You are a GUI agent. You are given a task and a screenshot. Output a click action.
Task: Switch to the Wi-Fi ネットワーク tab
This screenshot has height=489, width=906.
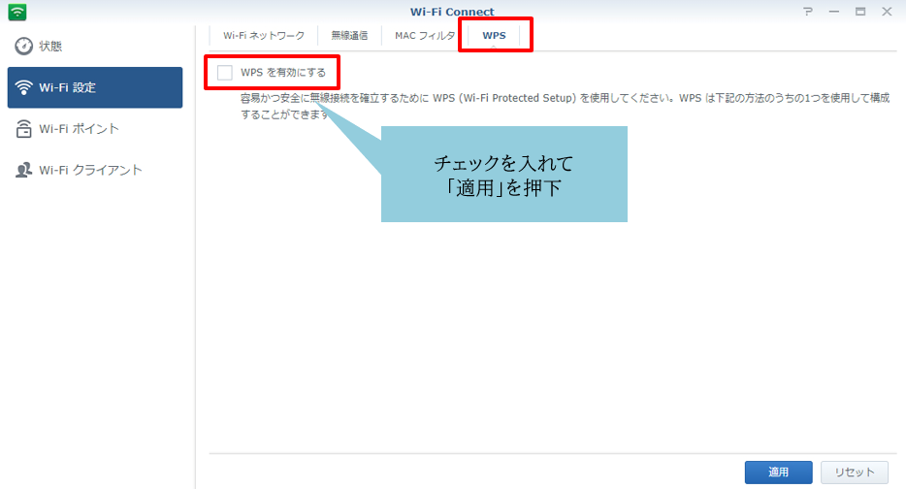coord(263,35)
